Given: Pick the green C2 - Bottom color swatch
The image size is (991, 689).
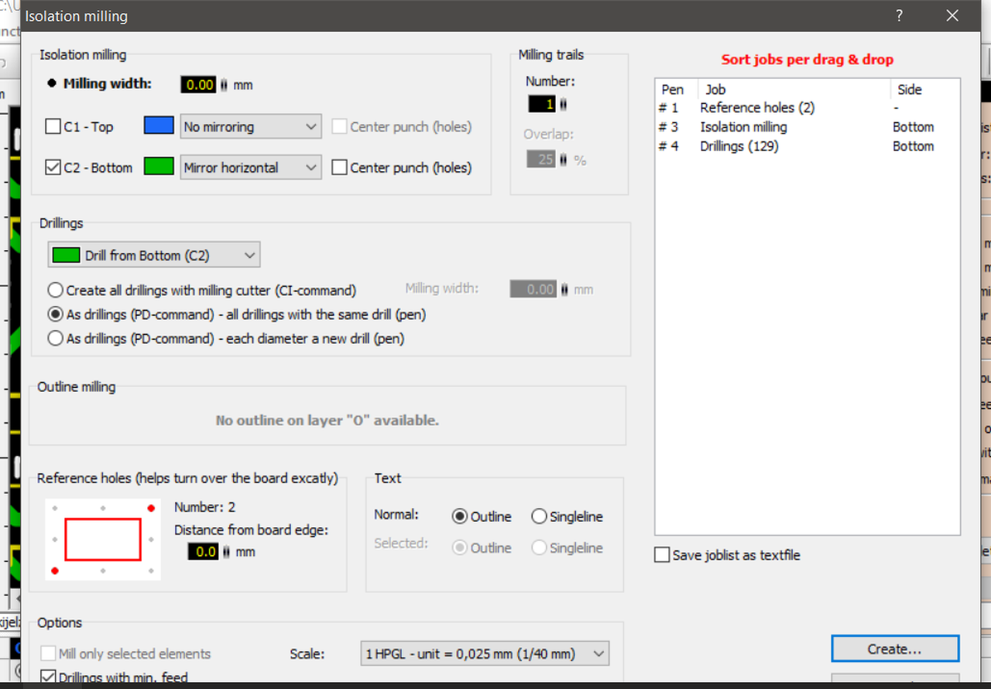Looking at the screenshot, I should click(159, 167).
